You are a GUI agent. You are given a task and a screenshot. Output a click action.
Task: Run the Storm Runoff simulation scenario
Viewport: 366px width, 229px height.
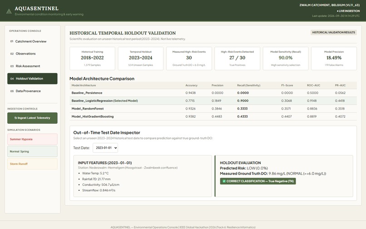[x=32, y=164]
